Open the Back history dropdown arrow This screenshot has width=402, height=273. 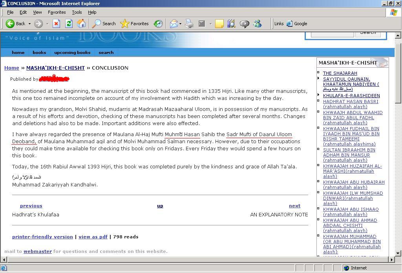[29, 24]
